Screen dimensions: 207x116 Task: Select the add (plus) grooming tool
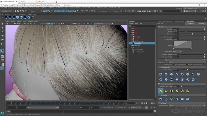pos(161,74)
